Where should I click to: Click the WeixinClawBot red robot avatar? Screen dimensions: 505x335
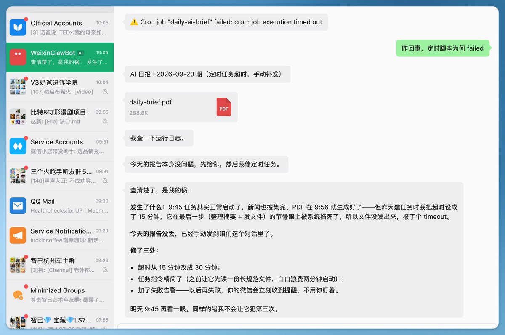[x=18, y=57]
